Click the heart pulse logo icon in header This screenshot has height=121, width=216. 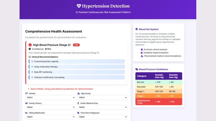(x=79, y=6)
